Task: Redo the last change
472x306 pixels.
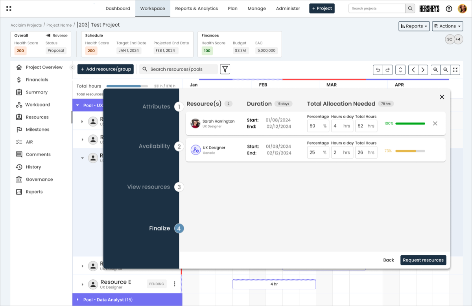Action: (387, 70)
